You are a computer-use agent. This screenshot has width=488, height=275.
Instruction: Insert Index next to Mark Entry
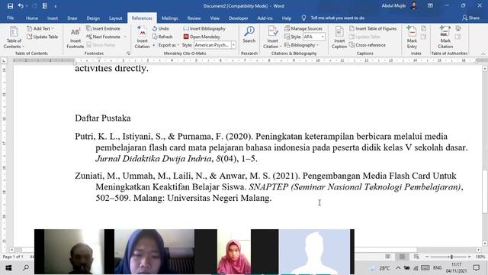424,28
